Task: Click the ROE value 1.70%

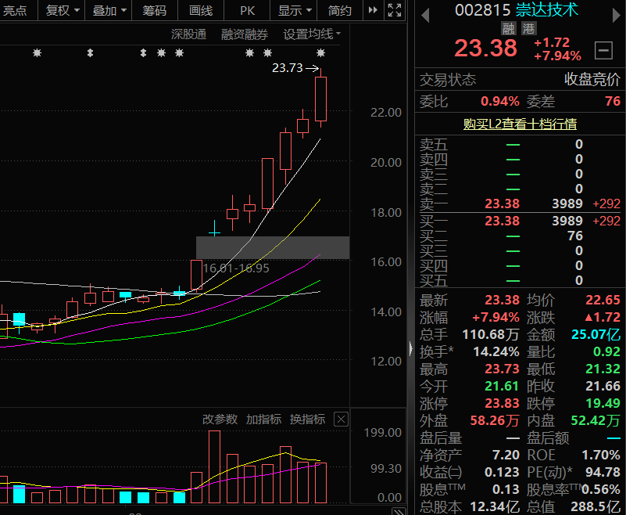Action: 601,455
